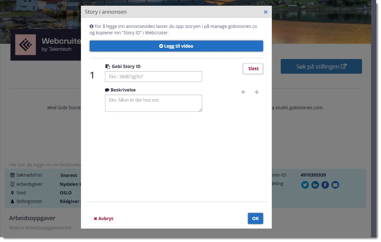The width and height of the screenshot is (381, 242).
Task: Click the Gobi Story ID clipboard icon
Action: click(x=107, y=66)
